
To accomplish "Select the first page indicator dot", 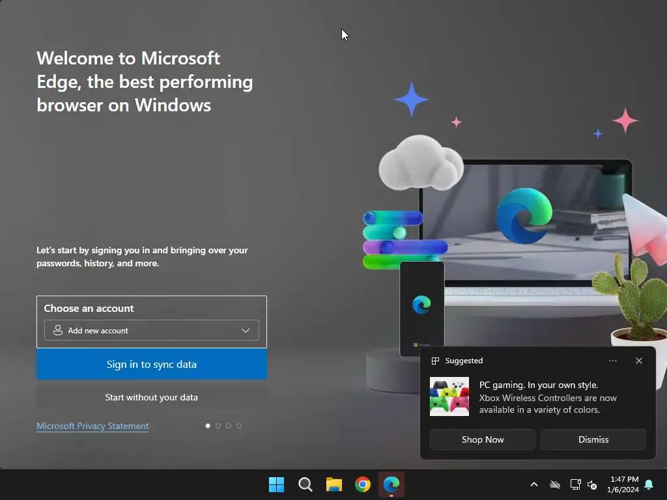I will tap(208, 426).
